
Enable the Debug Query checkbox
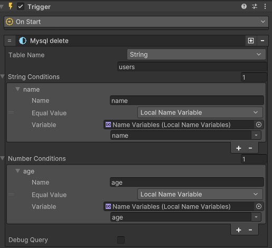pos(121,240)
